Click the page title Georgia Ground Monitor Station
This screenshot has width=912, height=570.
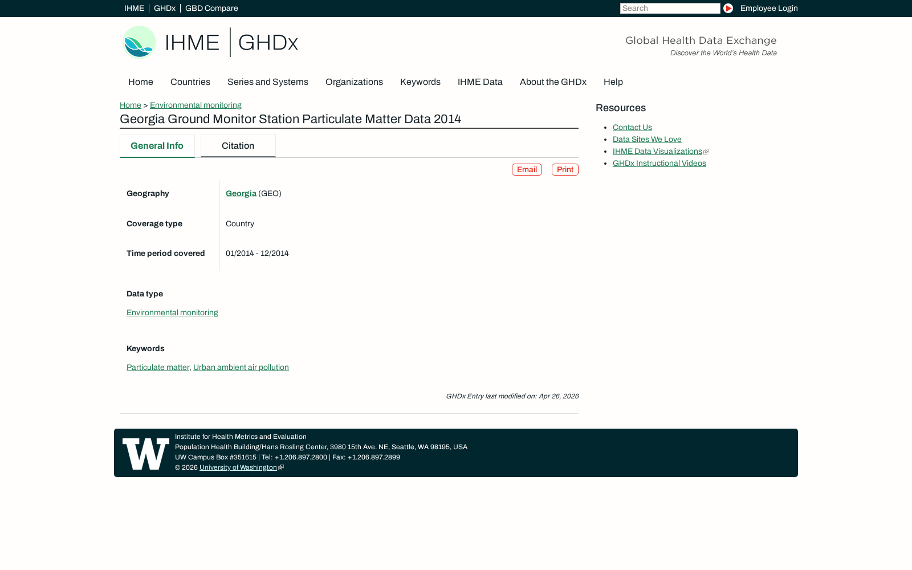click(290, 119)
